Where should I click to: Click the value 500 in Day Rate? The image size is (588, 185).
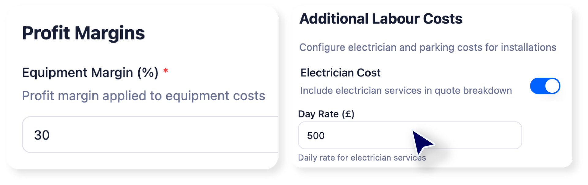click(316, 136)
